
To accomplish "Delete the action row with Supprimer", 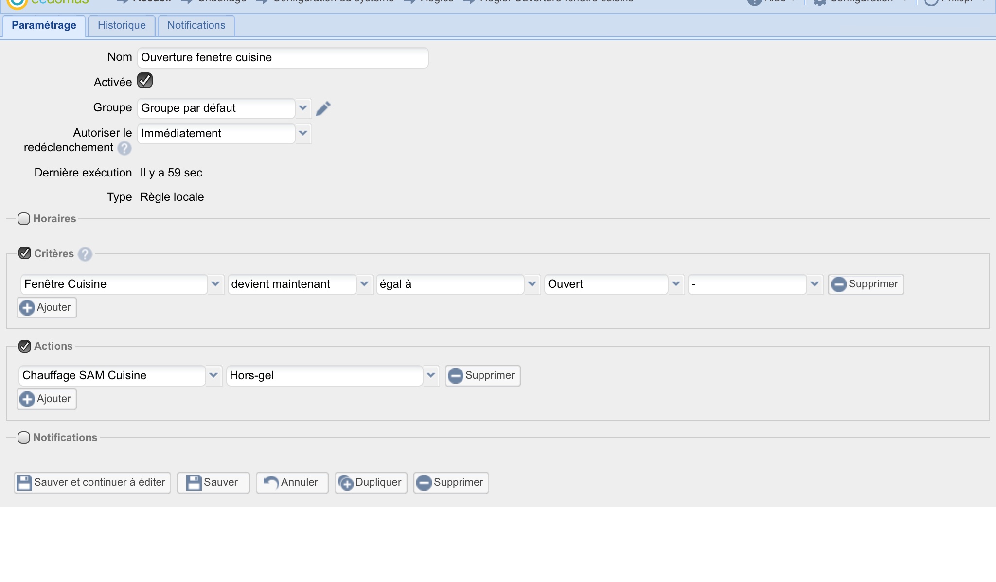I will click(482, 376).
